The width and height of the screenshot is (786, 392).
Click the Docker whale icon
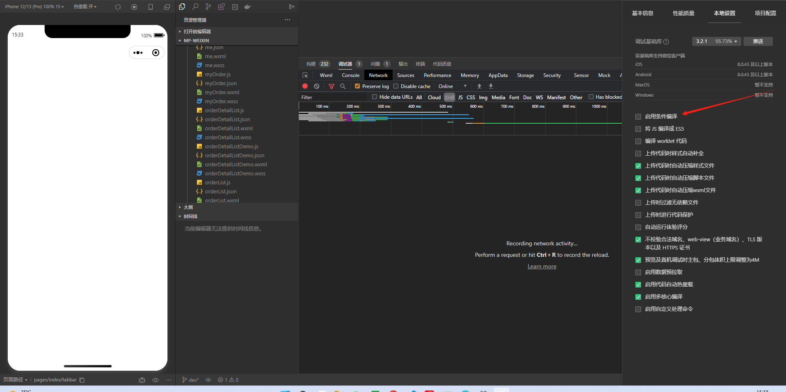pyautogui.click(x=248, y=7)
